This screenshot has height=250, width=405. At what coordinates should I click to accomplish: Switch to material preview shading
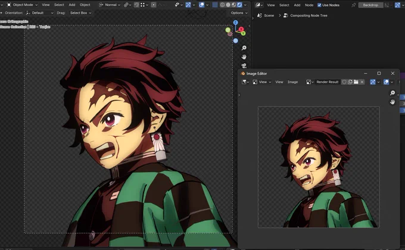pyautogui.click(x=233, y=5)
